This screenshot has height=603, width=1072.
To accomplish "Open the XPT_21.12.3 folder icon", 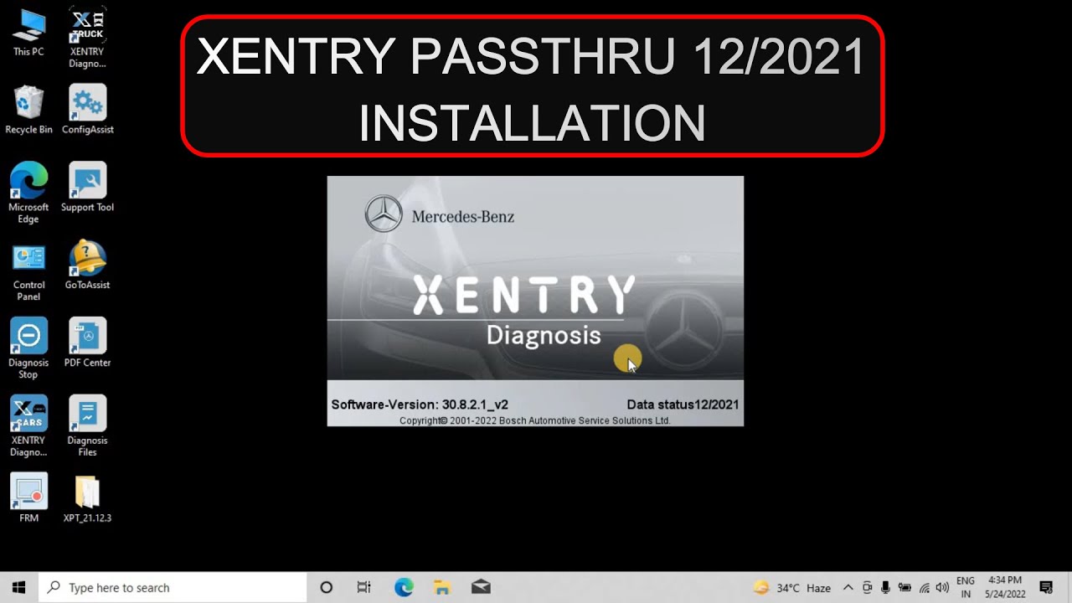I will (x=87, y=498).
